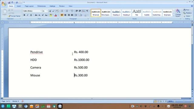Open line spacing dropdown
This screenshot has width=194, height=109.
pos(76,15)
